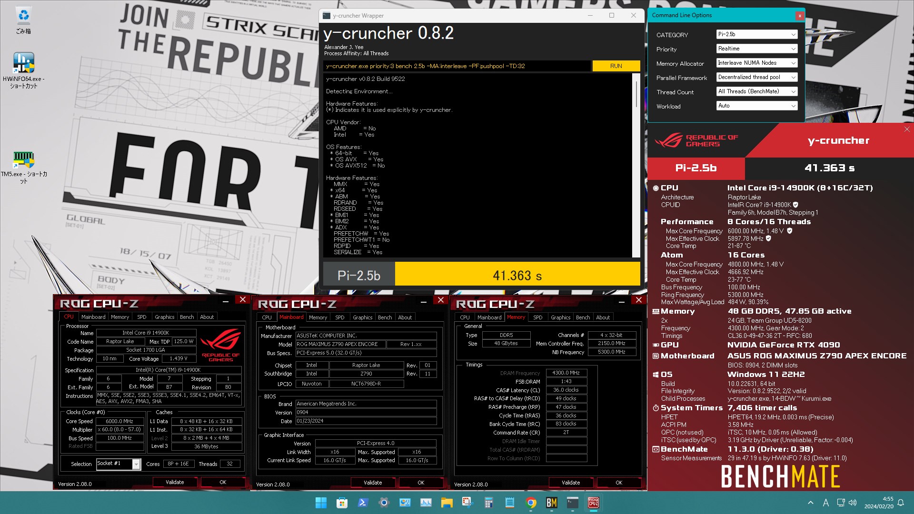Open the About tab in the middle CPU-Z window

(405, 317)
